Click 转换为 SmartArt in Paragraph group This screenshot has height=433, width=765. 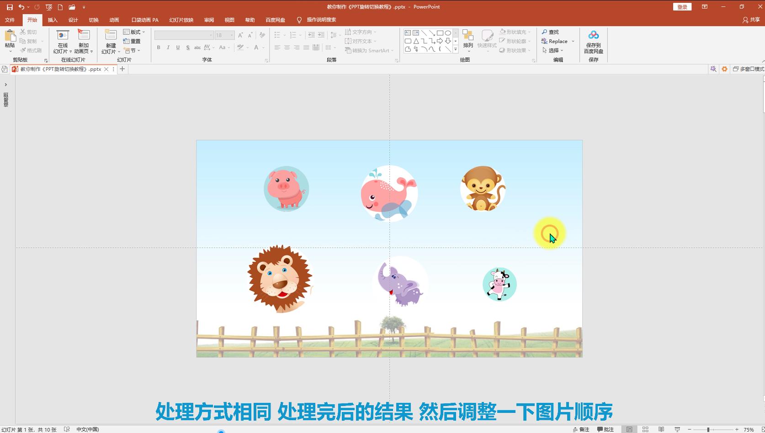368,50
